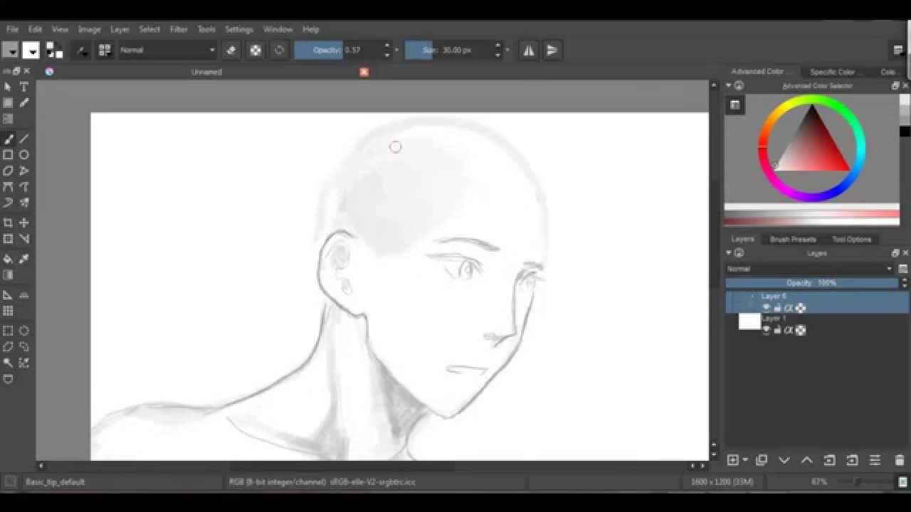Delete the selected layer via trash icon
The height and width of the screenshot is (512, 911).
[897, 460]
